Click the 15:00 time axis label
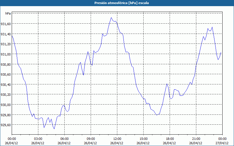This screenshot has width=234, height=146. pyautogui.click(x=143, y=139)
